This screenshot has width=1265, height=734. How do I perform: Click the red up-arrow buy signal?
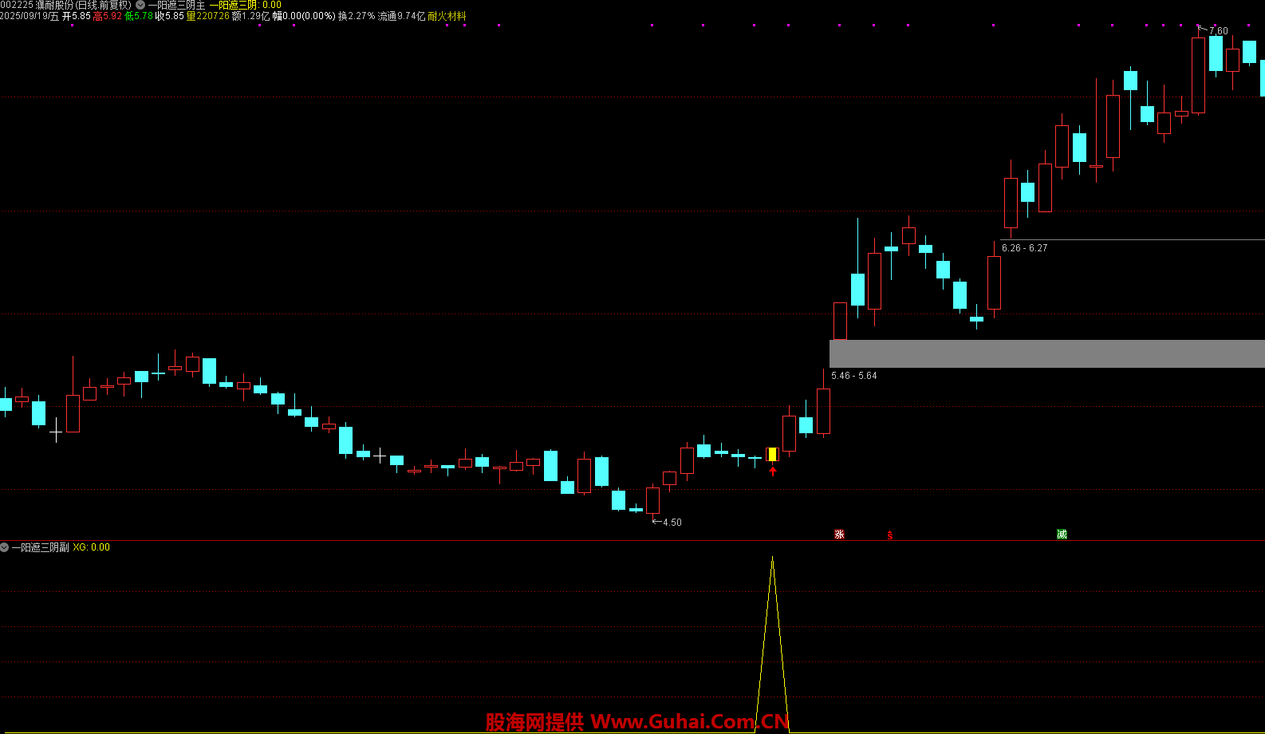click(x=772, y=472)
